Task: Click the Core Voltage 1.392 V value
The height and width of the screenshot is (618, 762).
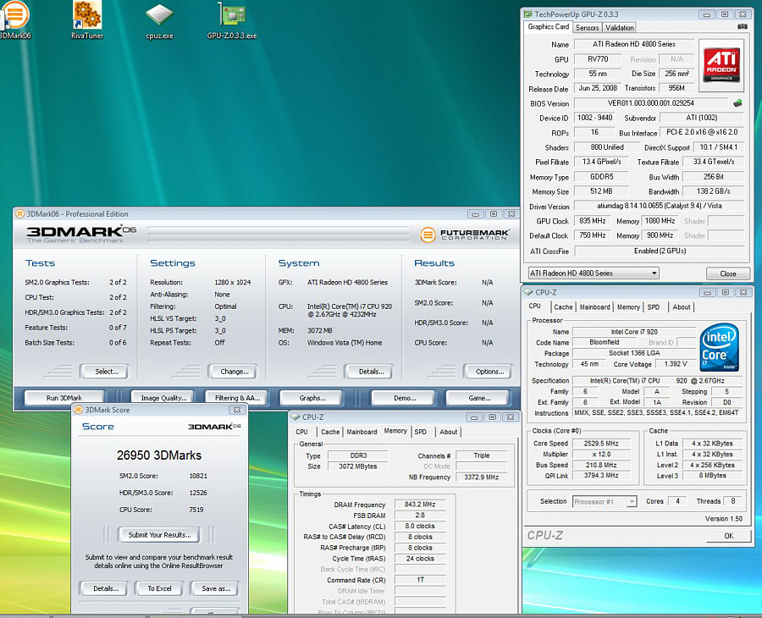Action: click(675, 363)
